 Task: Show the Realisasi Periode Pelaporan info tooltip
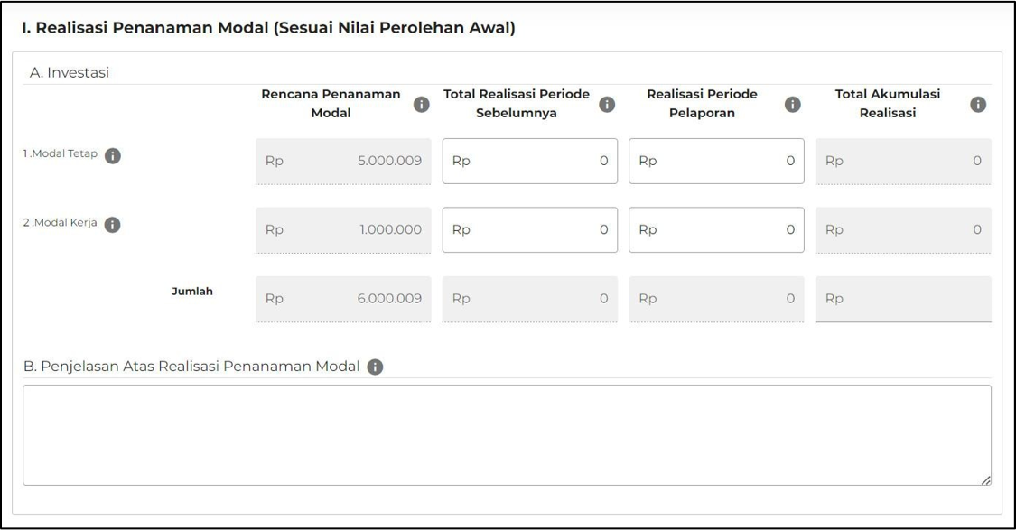[794, 102]
